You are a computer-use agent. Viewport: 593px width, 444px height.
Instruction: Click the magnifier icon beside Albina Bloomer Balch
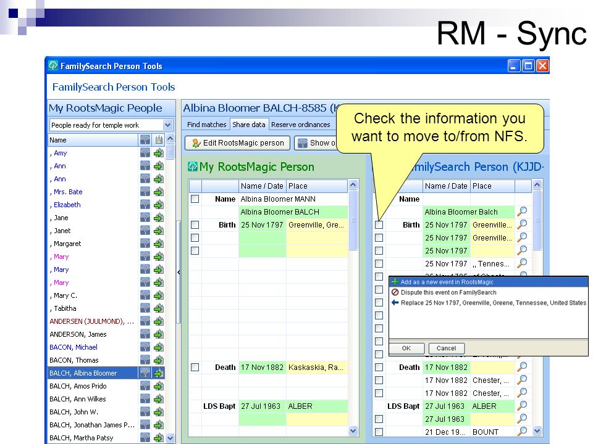coord(522,212)
